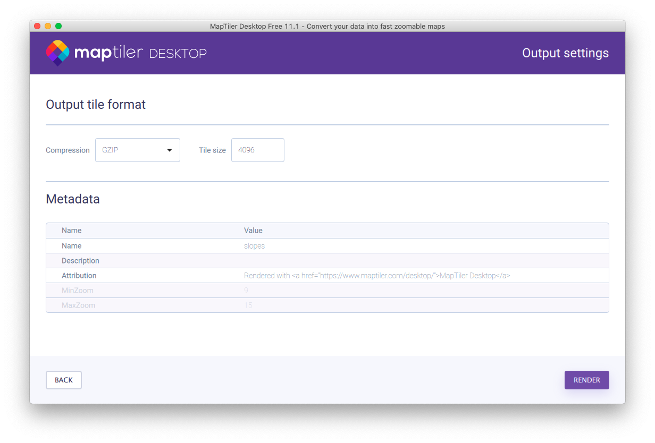Click the MapTiler Desktop window title bar

pyautogui.click(x=327, y=26)
